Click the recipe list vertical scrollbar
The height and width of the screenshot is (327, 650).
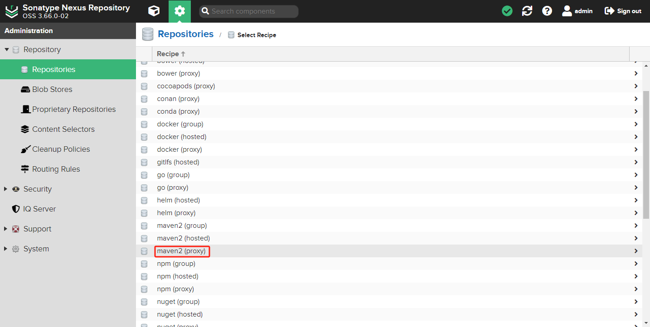point(646,154)
